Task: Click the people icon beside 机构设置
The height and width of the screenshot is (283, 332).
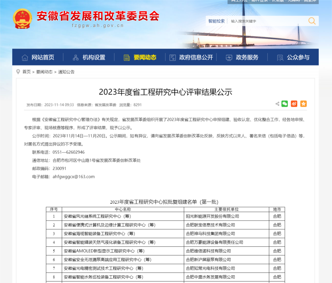Action: 75,57
